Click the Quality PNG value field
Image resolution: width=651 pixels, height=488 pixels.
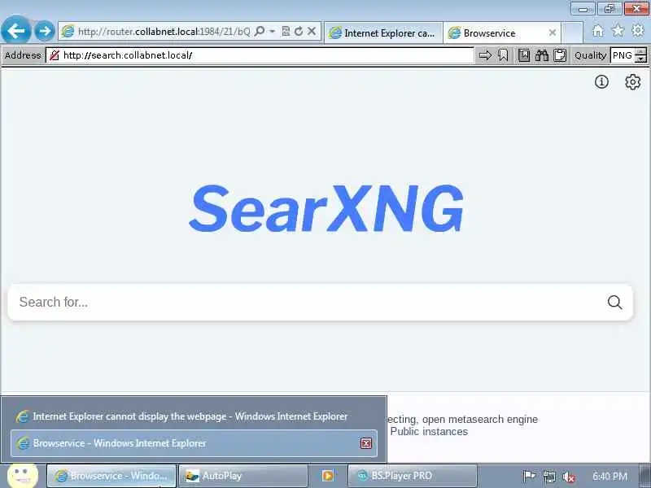tap(623, 55)
